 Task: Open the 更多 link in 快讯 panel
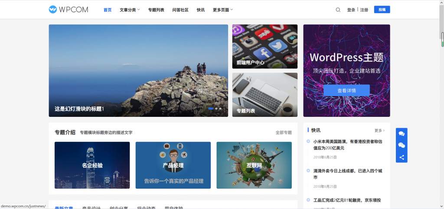pyautogui.click(x=379, y=131)
